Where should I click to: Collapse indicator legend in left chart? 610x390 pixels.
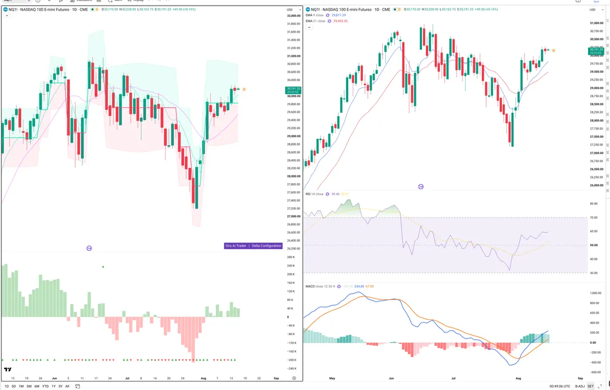click(7, 16)
